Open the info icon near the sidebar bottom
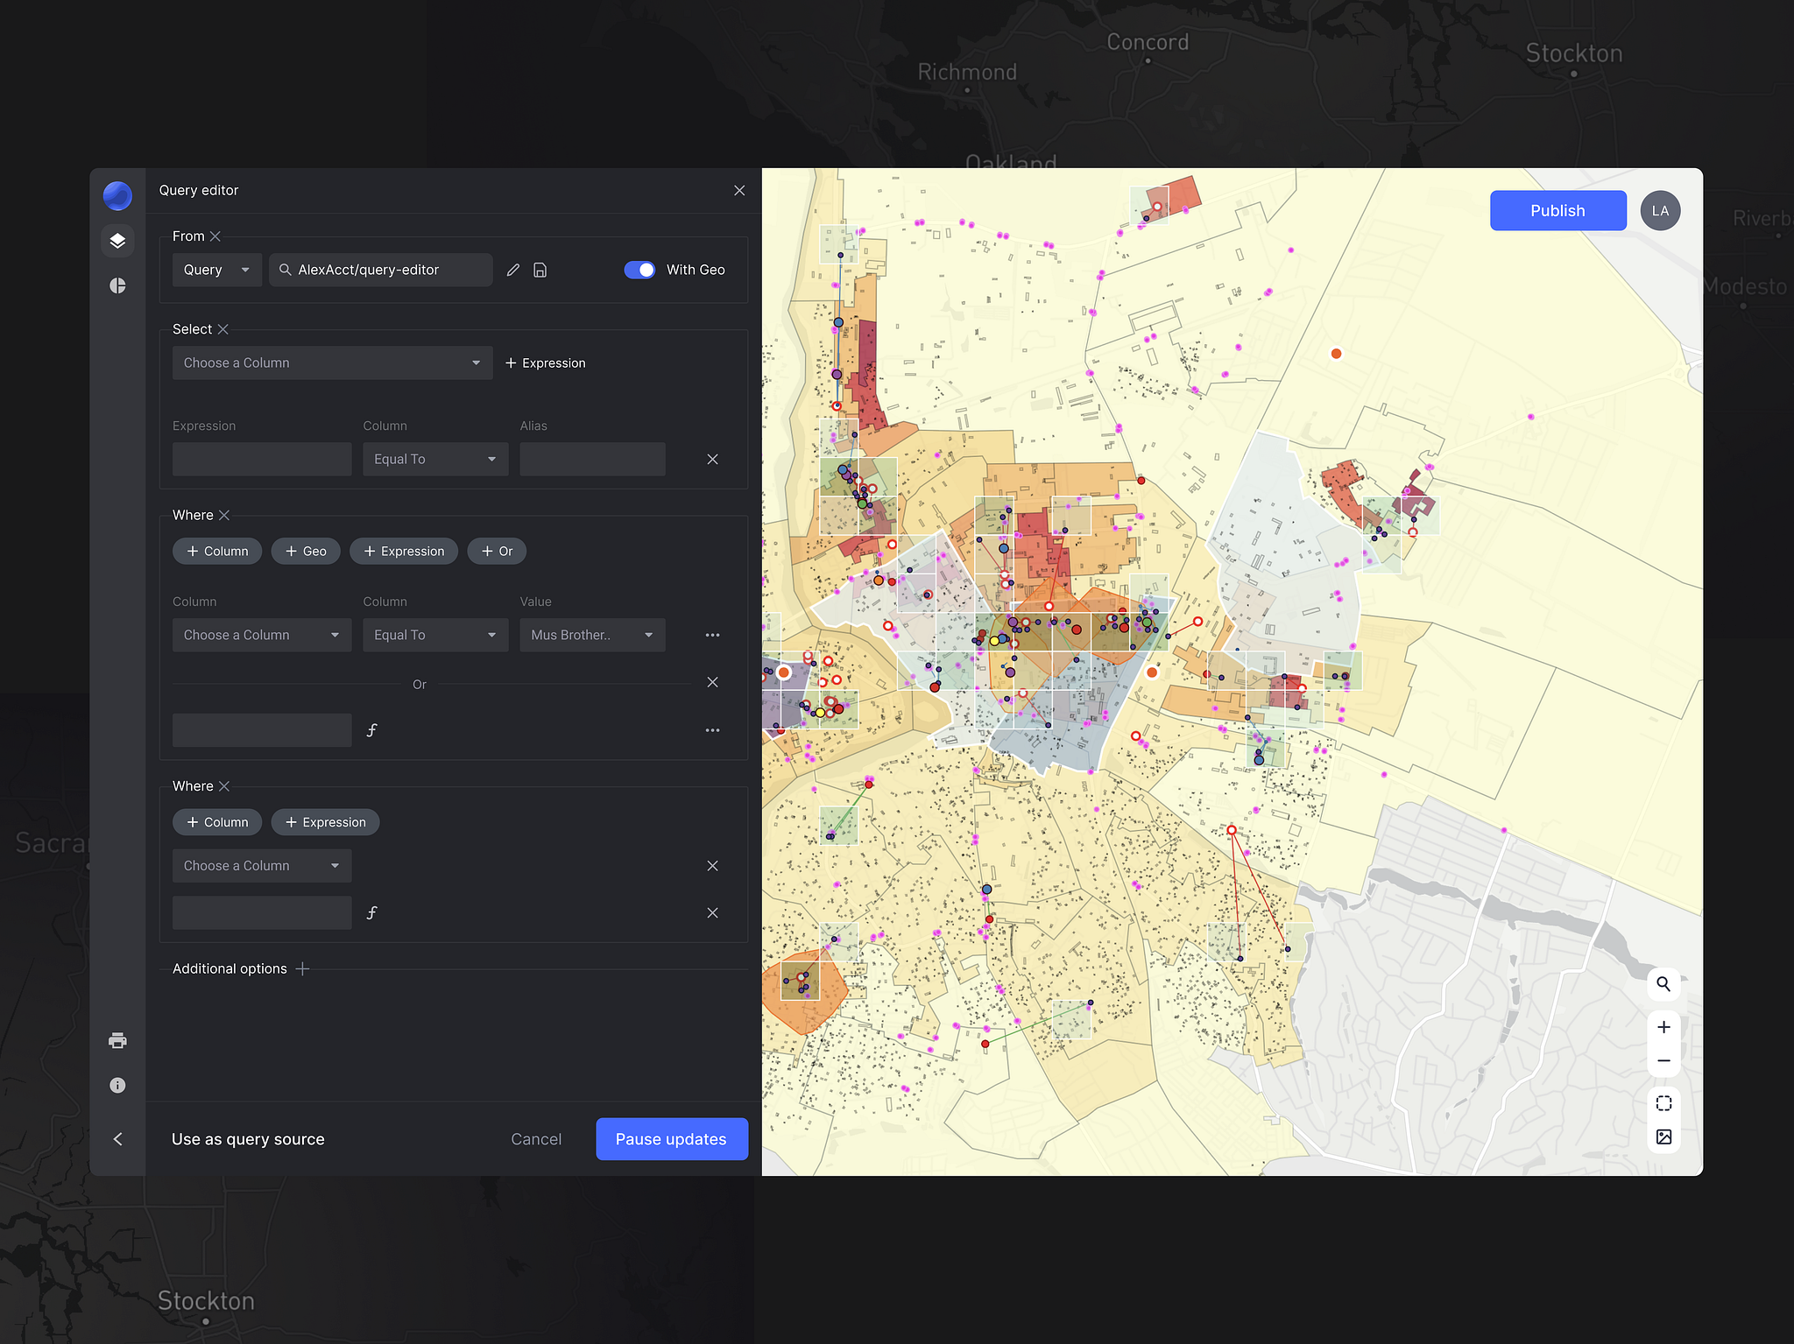Image resolution: width=1794 pixels, height=1344 pixels. [117, 1086]
